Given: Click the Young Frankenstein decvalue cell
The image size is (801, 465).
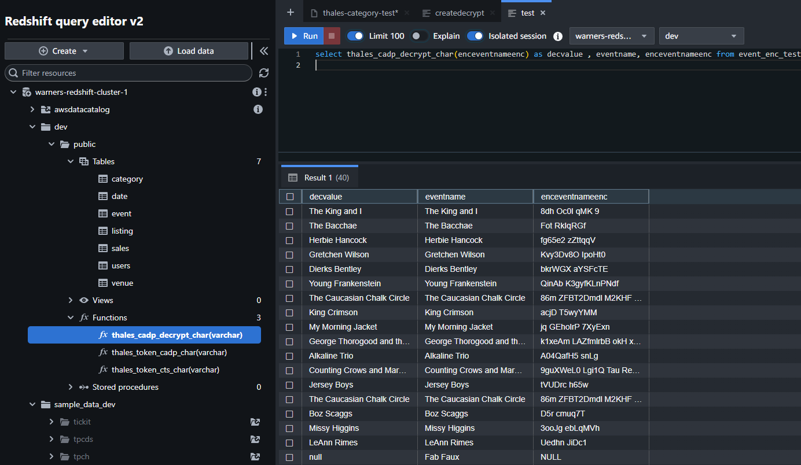Looking at the screenshot, I should (x=359, y=284).
